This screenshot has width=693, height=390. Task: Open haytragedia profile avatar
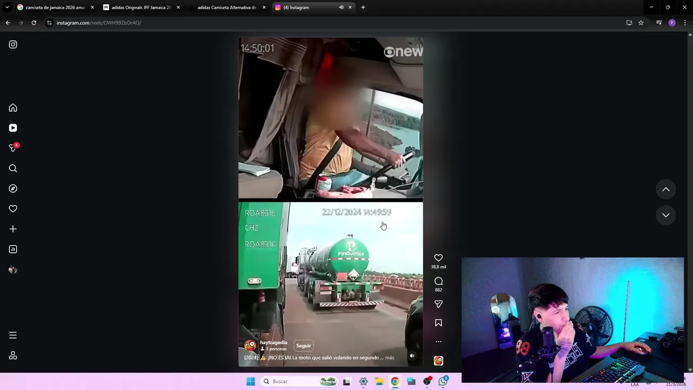(x=250, y=346)
